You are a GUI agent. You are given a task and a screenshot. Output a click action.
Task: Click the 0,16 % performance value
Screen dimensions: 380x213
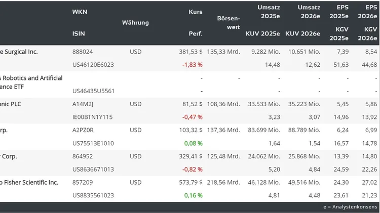[x=194, y=196]
